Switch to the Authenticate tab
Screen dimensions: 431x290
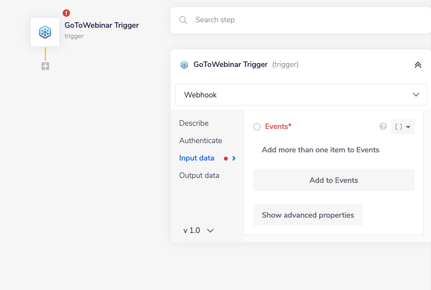point(201,141)
